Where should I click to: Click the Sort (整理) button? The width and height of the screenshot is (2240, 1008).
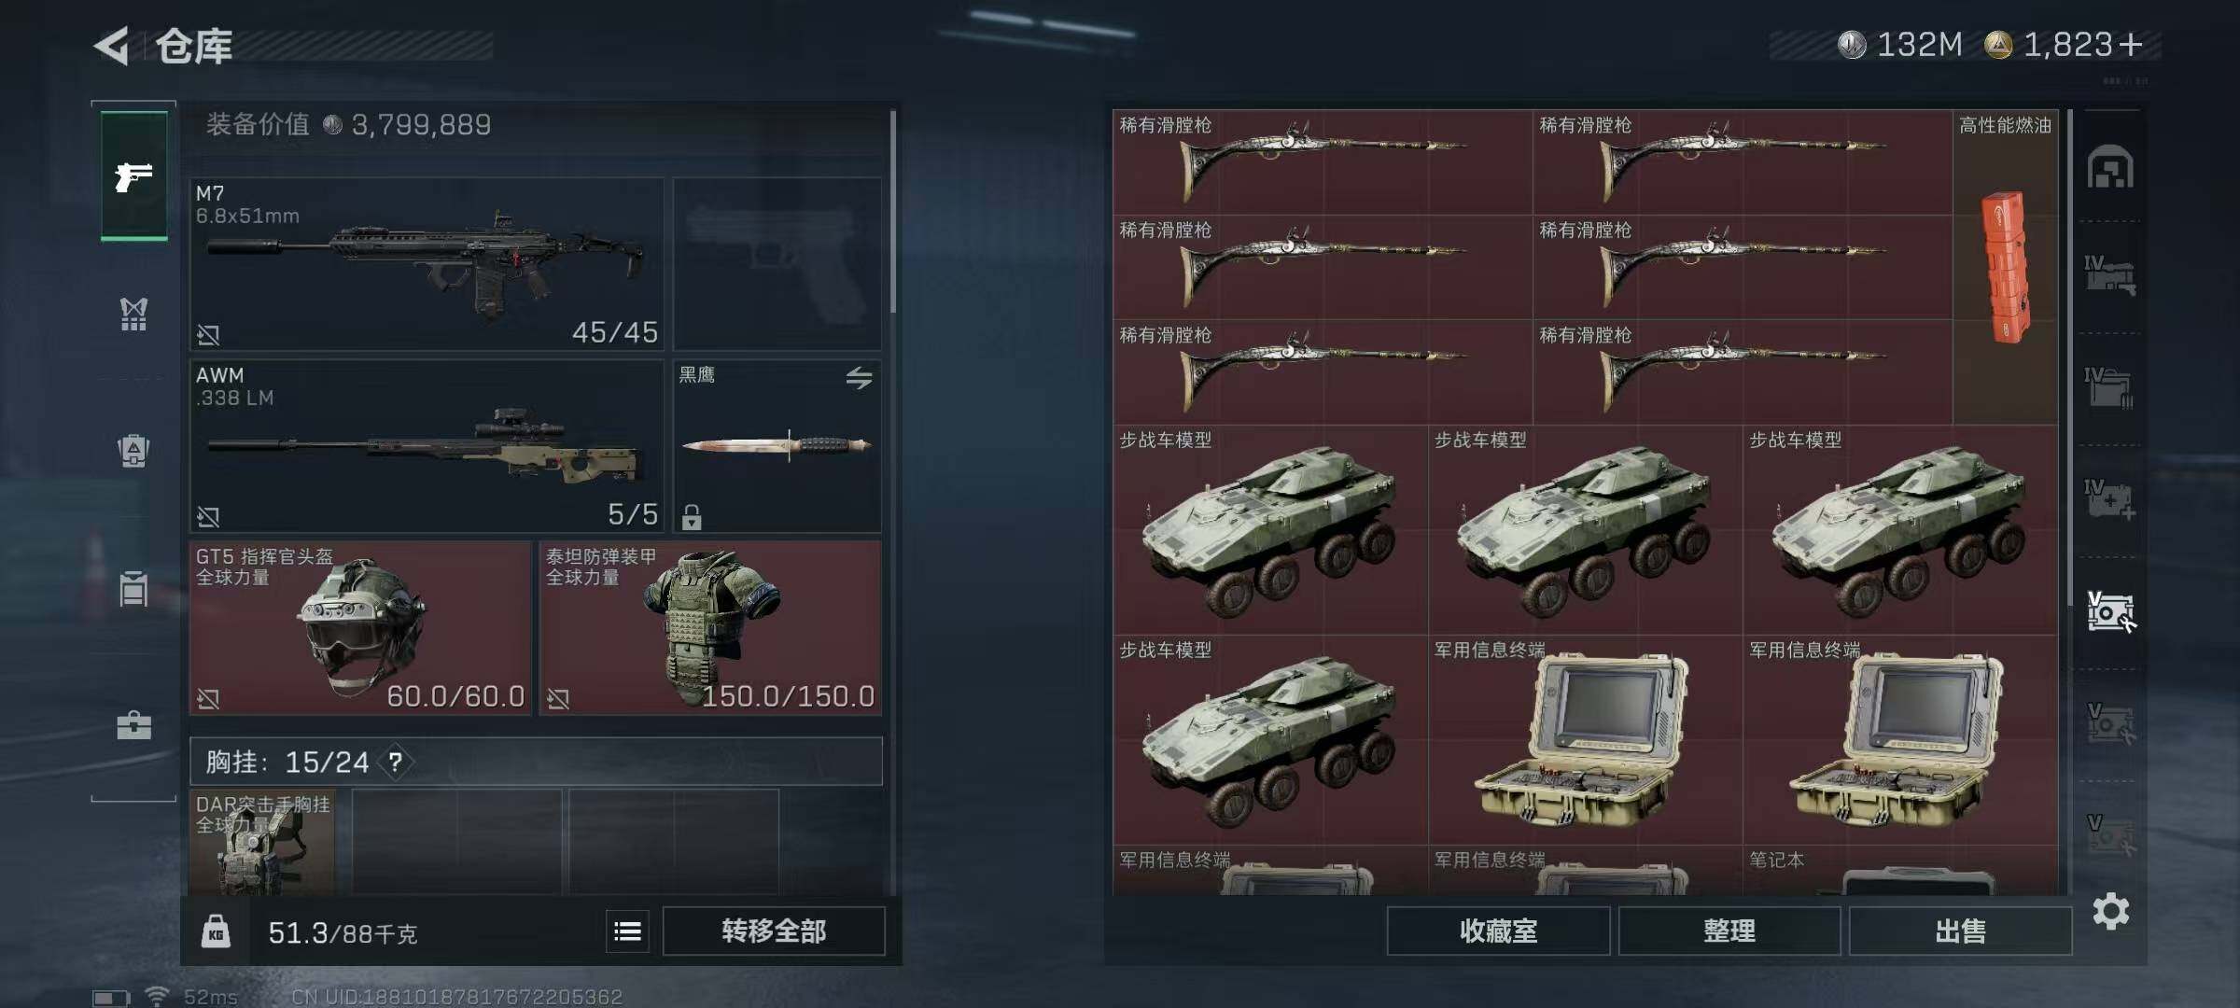pyautogui.click(x=1729, y=931)
